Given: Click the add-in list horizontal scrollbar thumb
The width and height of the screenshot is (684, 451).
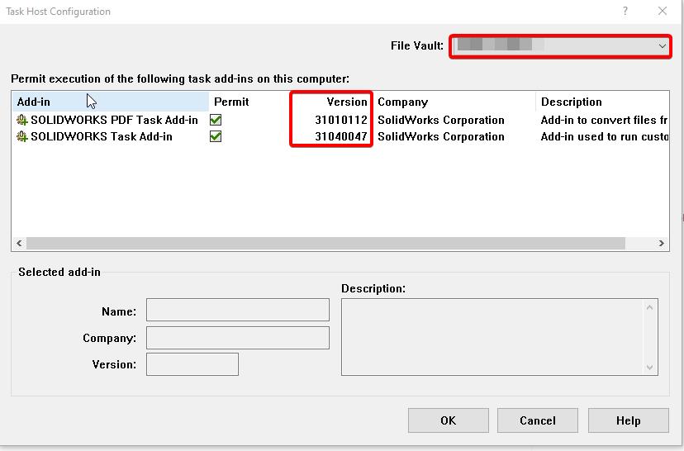Looking at the screenshot, I should pyautogui.click(x=325, y=244).
